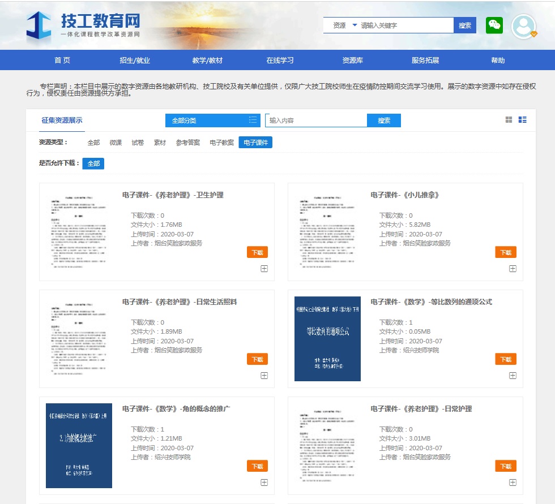
Task: Click the user avatar icon
Action: pyautogui.click(x=524, y=25)
